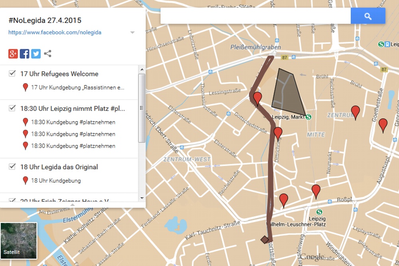Share map via Twitter icon
The height and width of the screenshot is (266, 399).
[x=36, y=54]
